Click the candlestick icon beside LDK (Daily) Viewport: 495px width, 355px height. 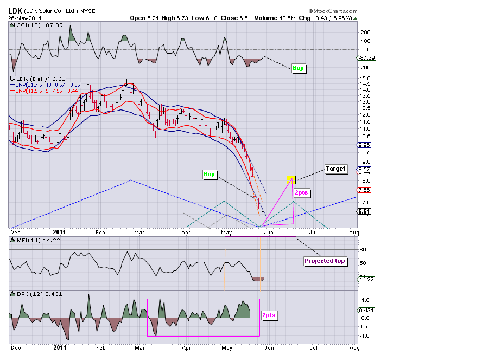(12, 79)
